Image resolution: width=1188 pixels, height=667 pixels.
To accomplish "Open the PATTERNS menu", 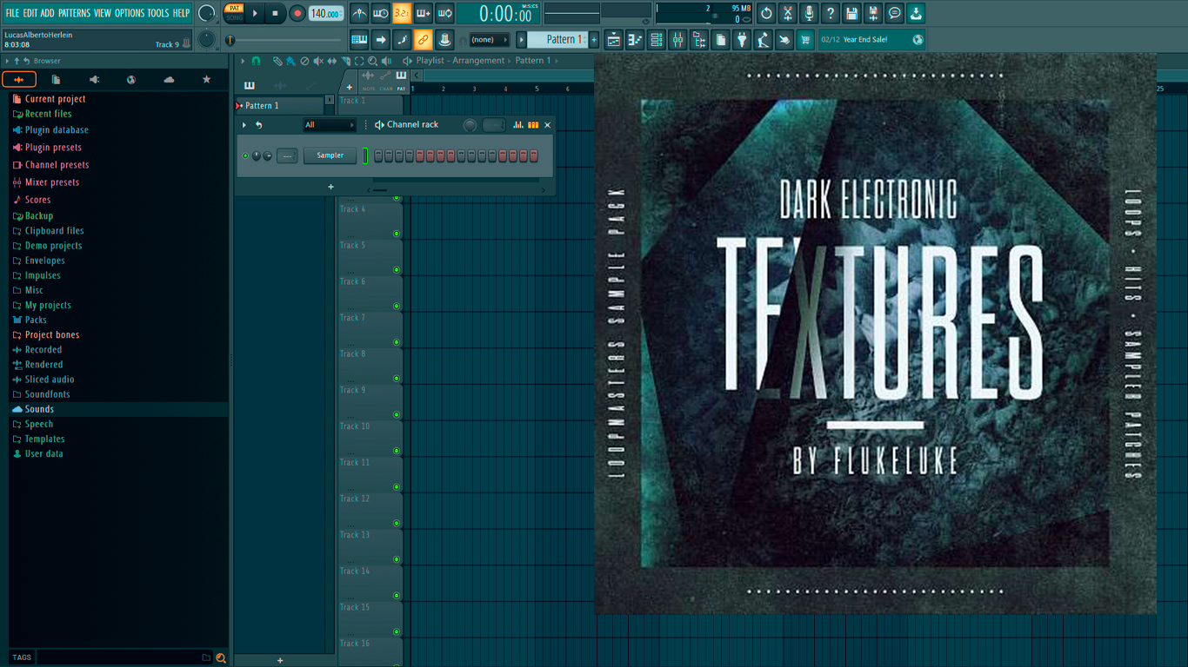I will 74,13.
